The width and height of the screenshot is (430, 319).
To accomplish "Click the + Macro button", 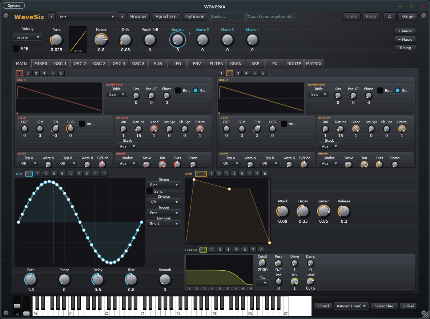I will click(x=405, y=31).
